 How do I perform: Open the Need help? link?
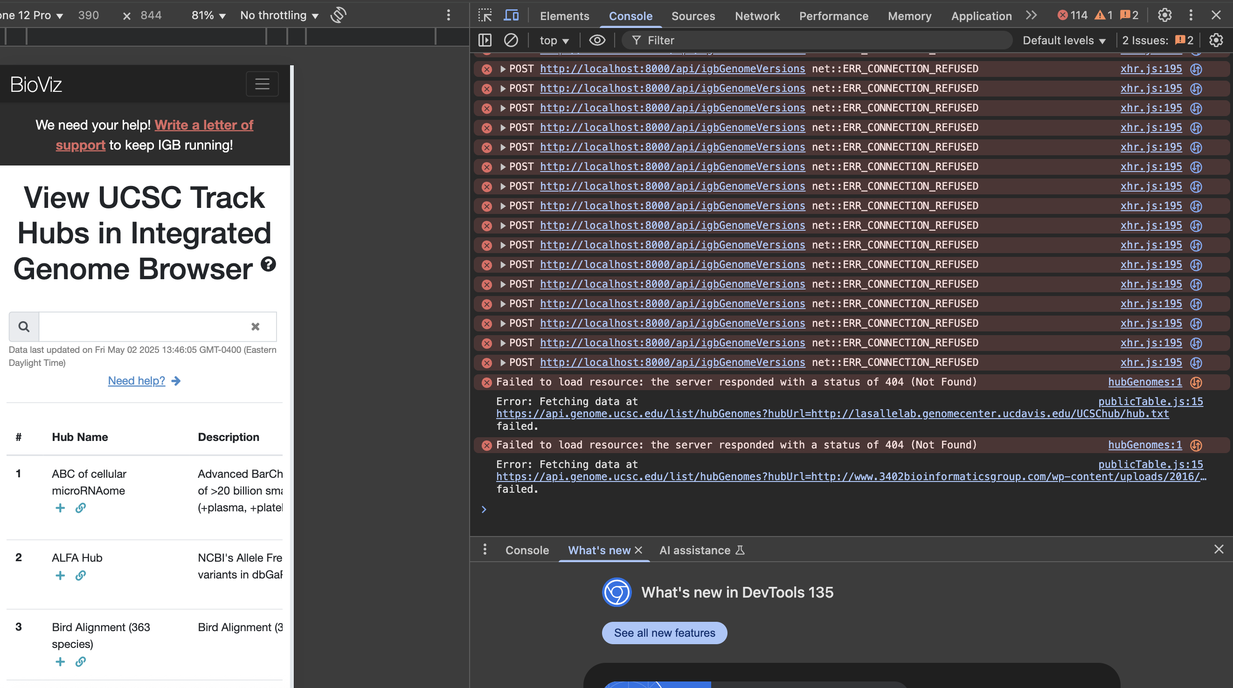(x=137, y=381)
